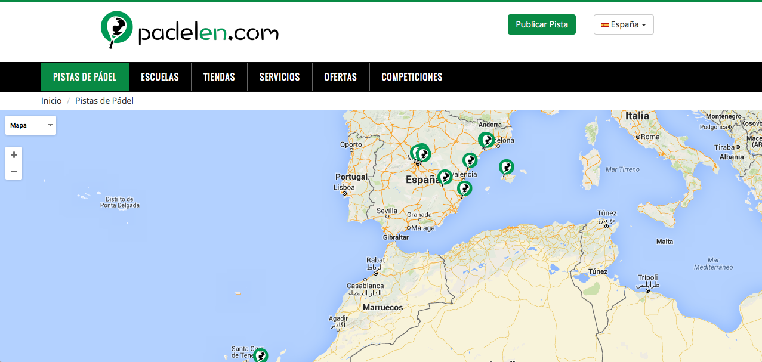This screenshot has width=762, height=362.
Task: Open the COMPETICIONES menu
Action: click(412, 76)
